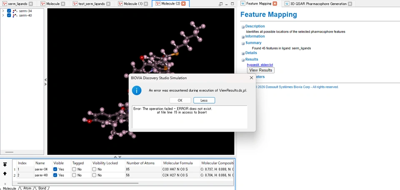The image size is (400, 190).
Task: Click the hierarchy panel horizontal scrollbar
Action: [x=10, y=152]
